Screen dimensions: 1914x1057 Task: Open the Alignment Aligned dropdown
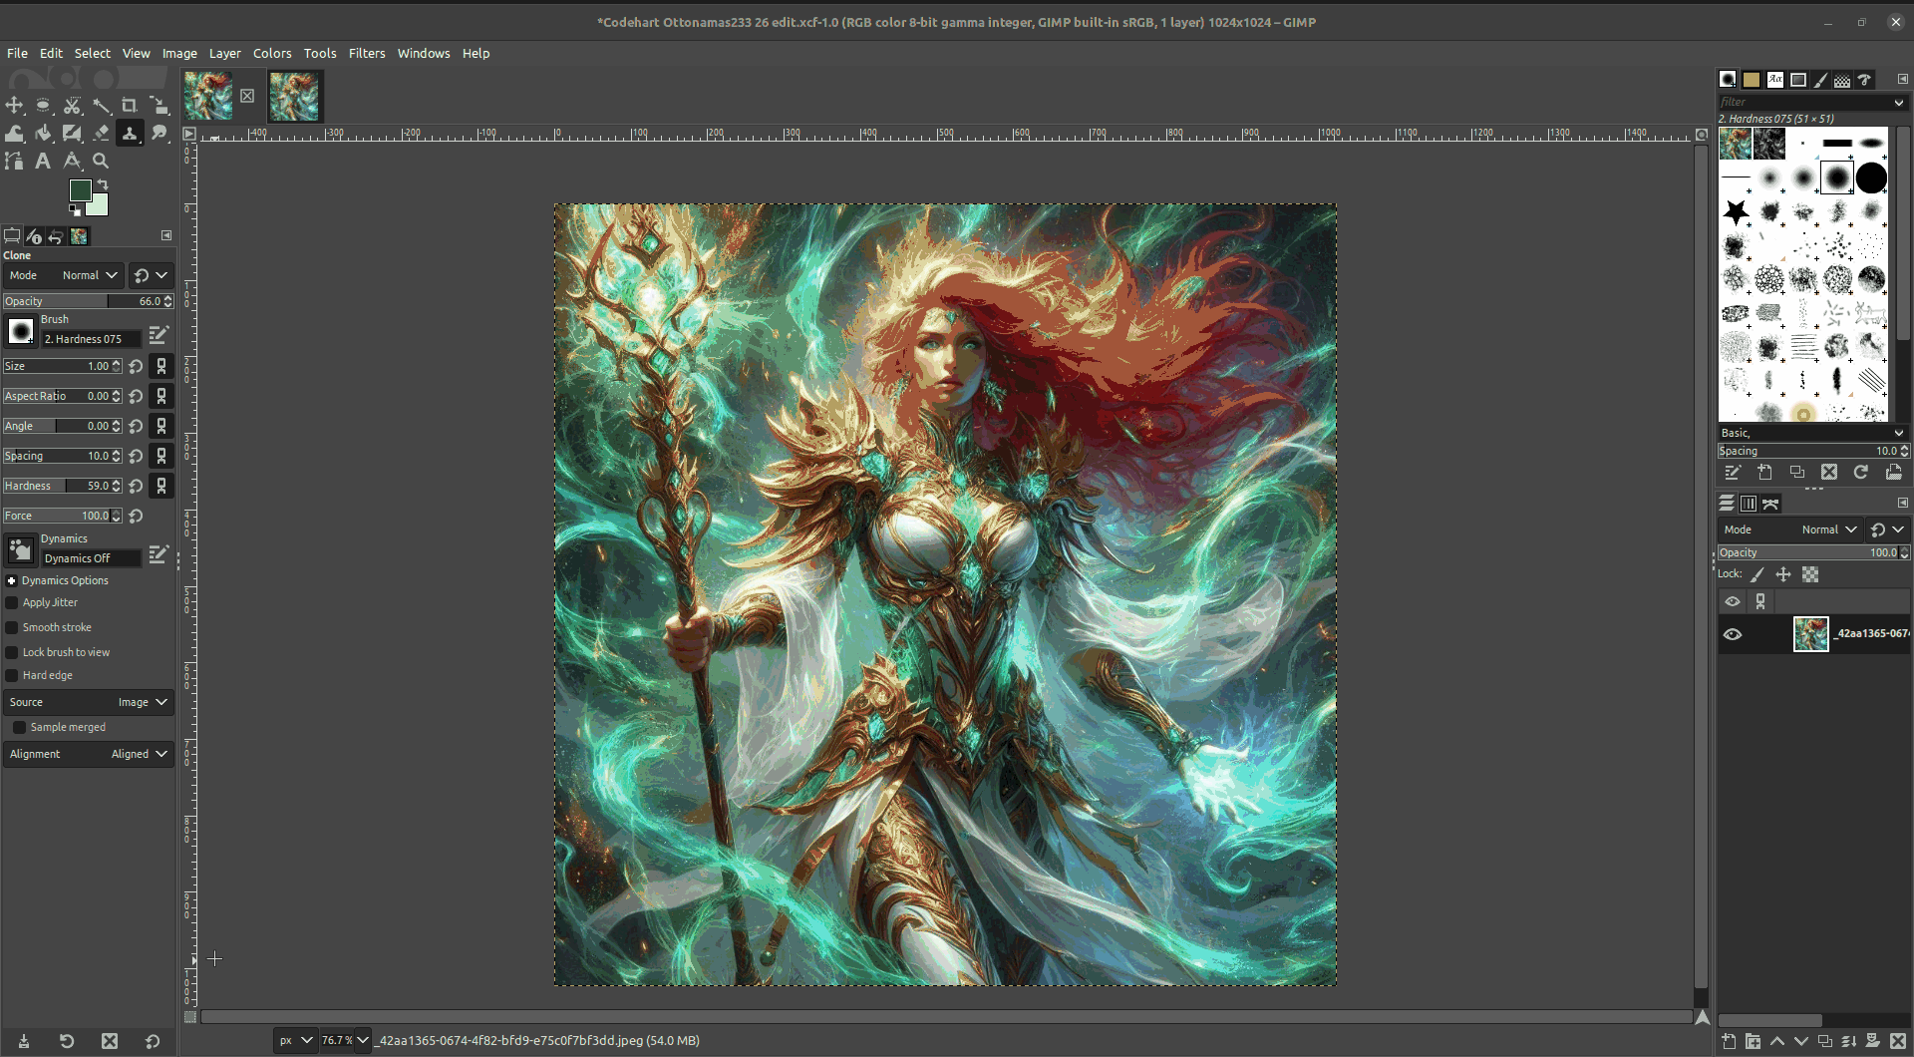(x=88, y=754)
